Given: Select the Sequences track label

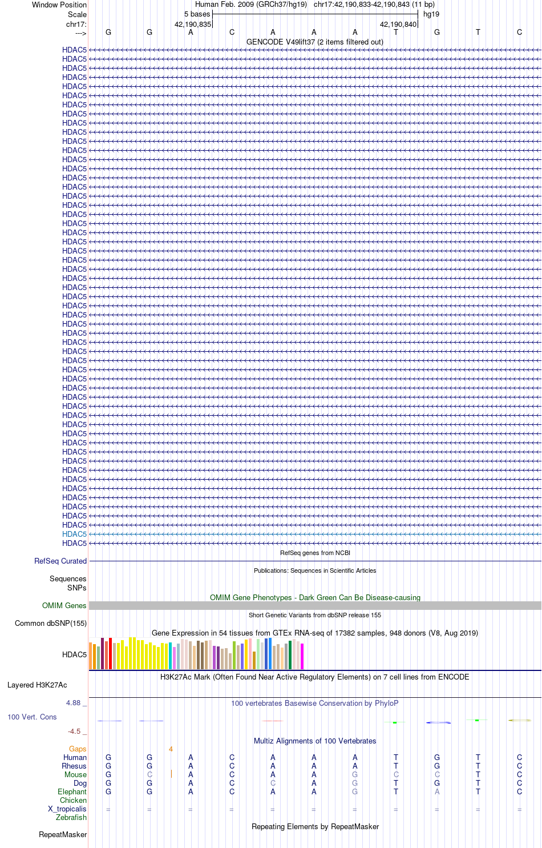Looking at the screenshot, I should point(68,579).
